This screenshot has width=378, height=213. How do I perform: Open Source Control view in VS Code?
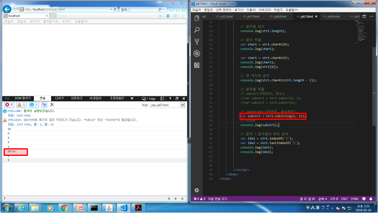(197, 42)
